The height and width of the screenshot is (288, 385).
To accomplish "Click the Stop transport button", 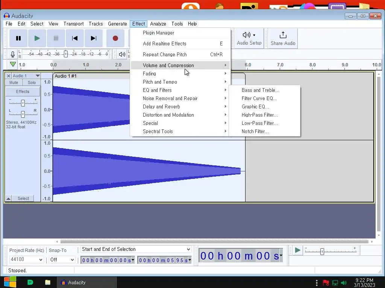I will [x=56, y=38].
